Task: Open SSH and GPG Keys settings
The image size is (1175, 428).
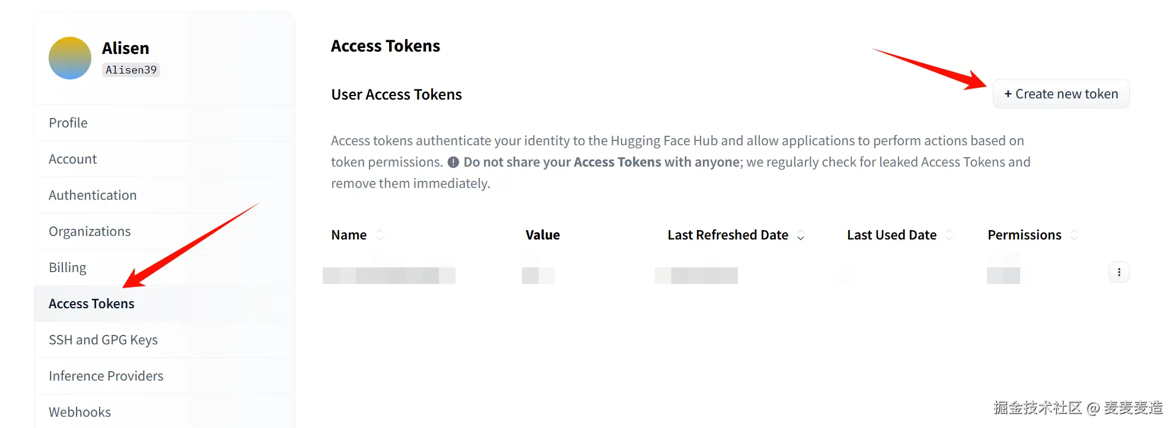Action: (x=103, y=340)
